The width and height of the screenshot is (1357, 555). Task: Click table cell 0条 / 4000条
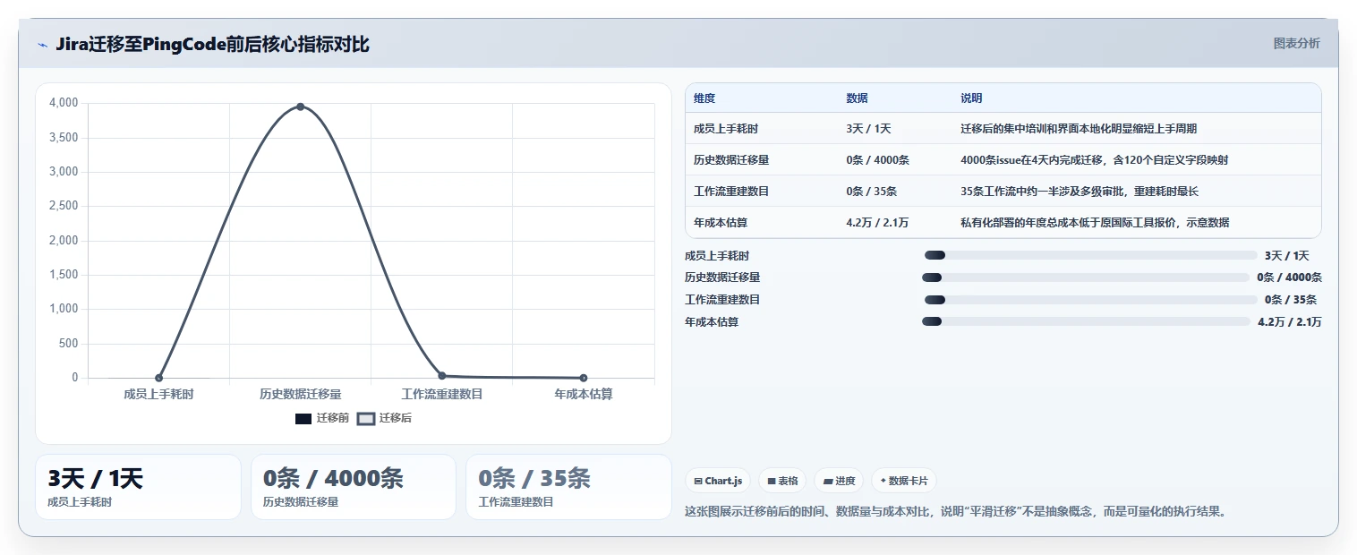[x=877, y=160]
